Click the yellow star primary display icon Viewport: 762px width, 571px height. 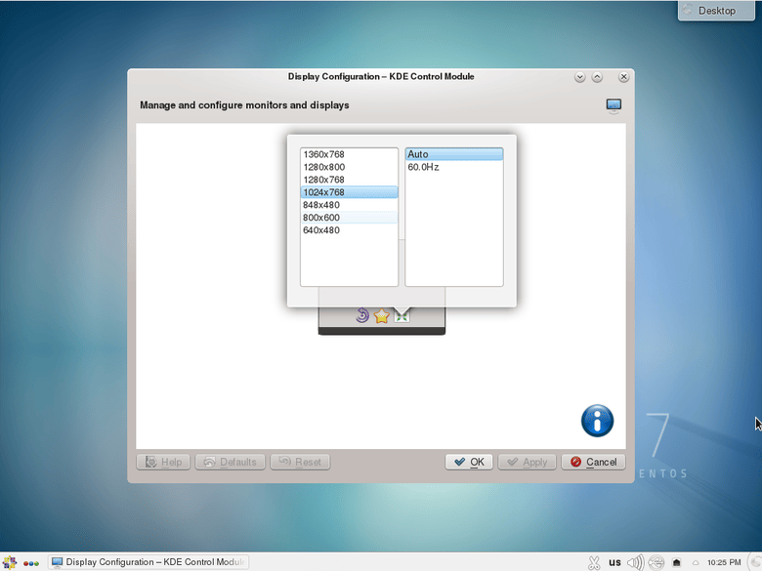382,316
